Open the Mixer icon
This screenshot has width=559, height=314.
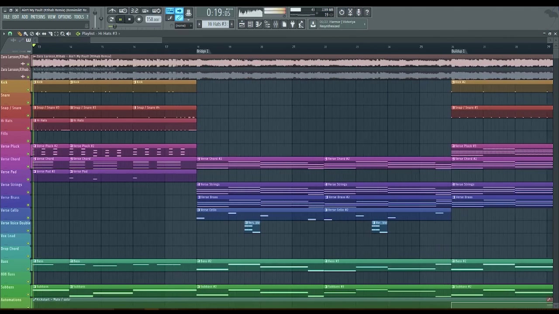[x=276, y=24]
